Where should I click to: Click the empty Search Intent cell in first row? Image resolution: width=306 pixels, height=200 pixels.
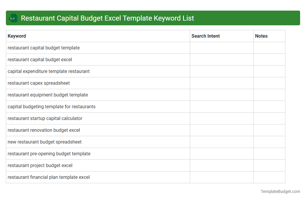(x=221, y=48)
